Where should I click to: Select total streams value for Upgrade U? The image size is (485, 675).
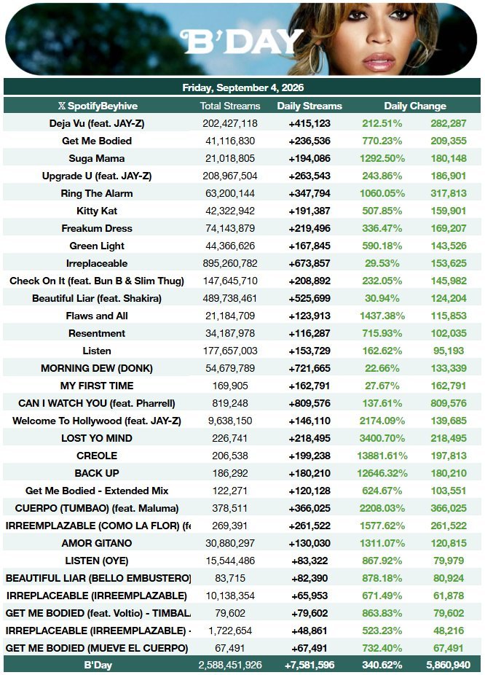click(x=230, y=176)
